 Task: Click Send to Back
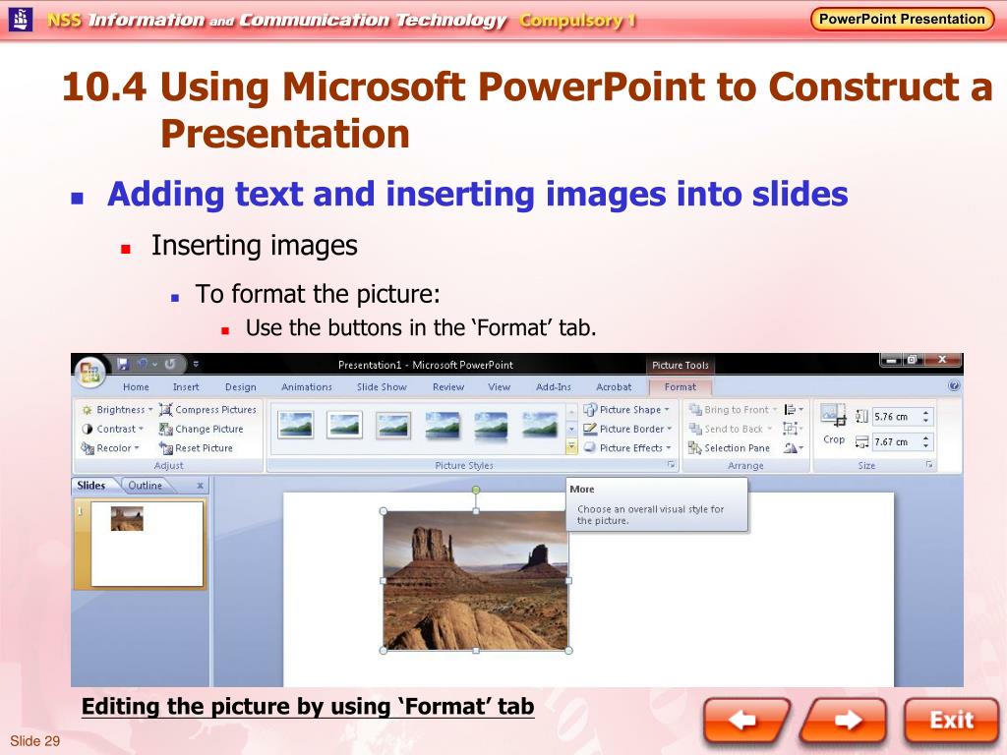pos(731,429)
